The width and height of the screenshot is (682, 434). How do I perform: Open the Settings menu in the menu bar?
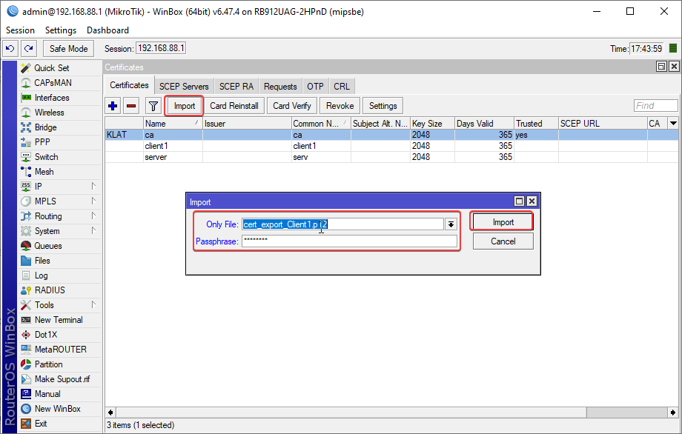coord(61,30)
